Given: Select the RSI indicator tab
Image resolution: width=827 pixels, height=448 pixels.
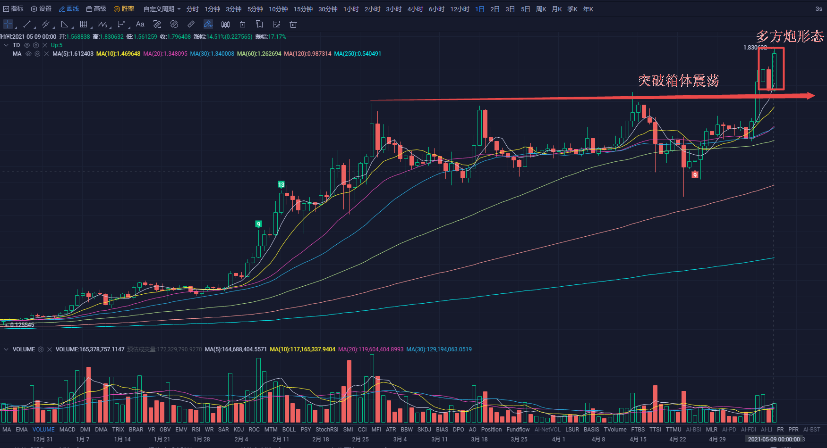Looking at the screenshot, I should [196, 430].
